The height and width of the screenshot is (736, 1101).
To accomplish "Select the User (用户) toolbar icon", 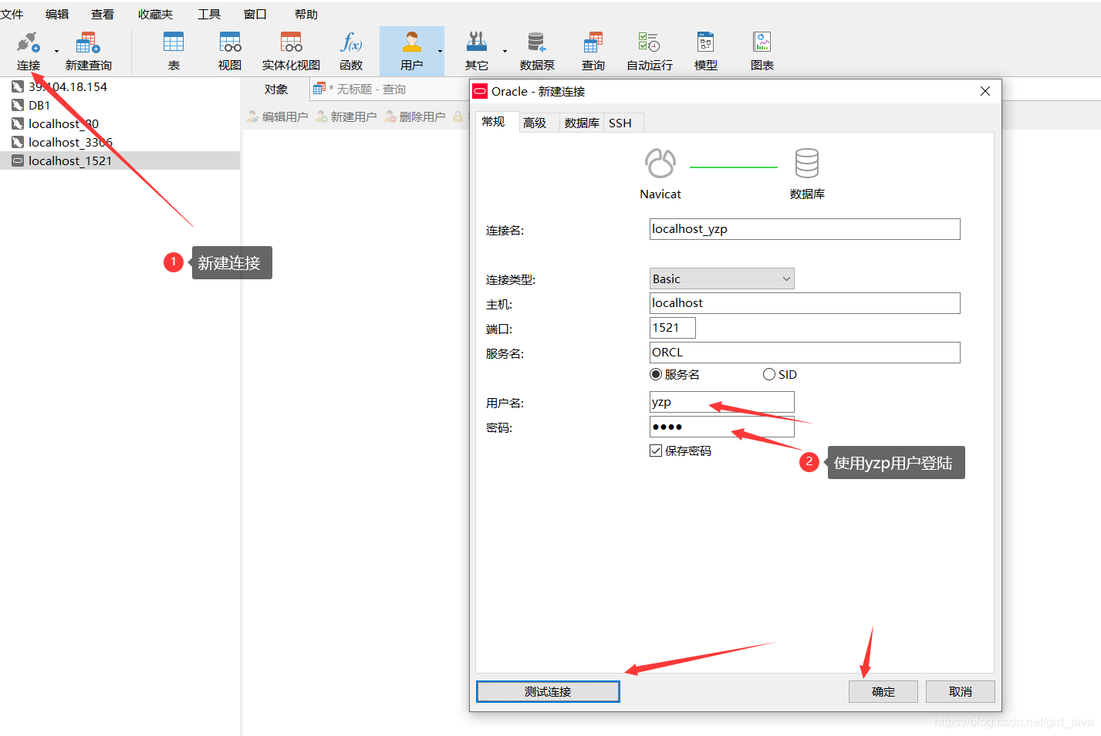I will click(x=411, y=51).
